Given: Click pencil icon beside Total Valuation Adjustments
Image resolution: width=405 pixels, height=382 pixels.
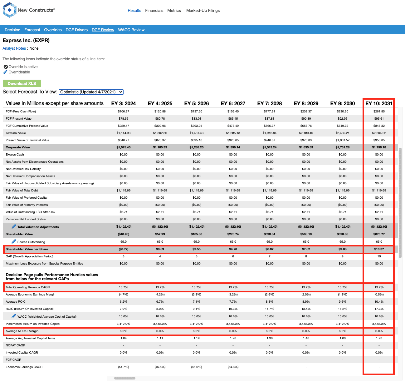Looking at the screenshot, I should point(14,226).
